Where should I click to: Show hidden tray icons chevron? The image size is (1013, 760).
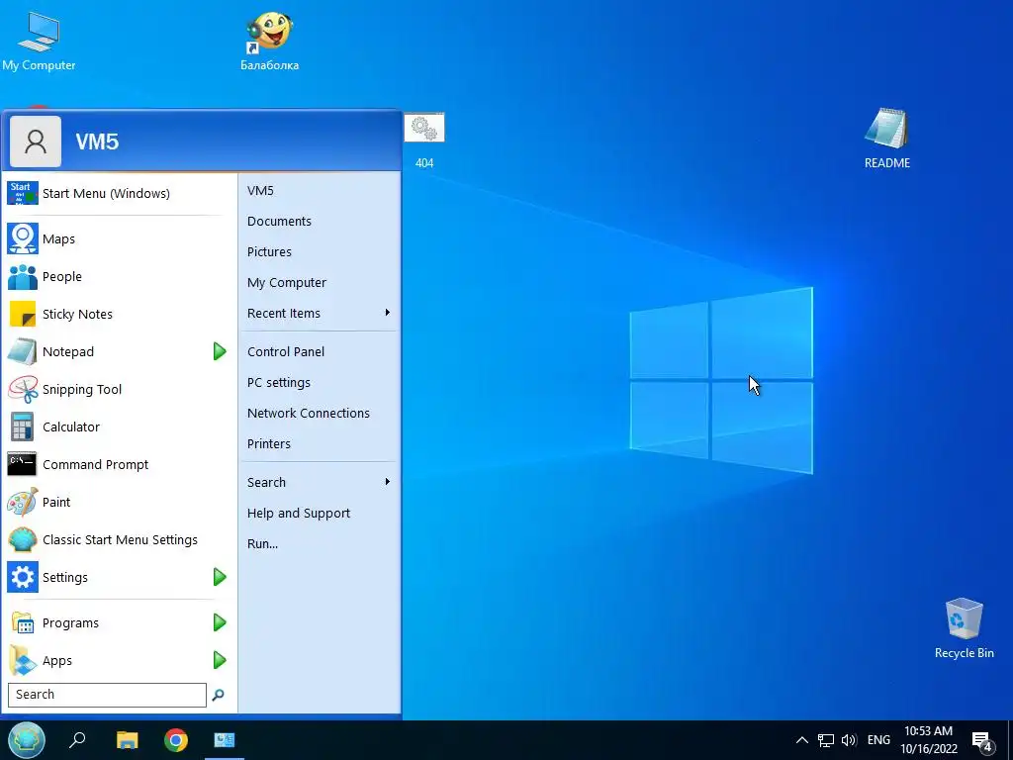(x=801, y=740)
